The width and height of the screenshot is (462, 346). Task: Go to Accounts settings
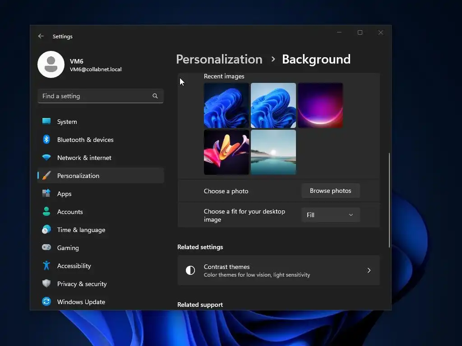point(101,212)
